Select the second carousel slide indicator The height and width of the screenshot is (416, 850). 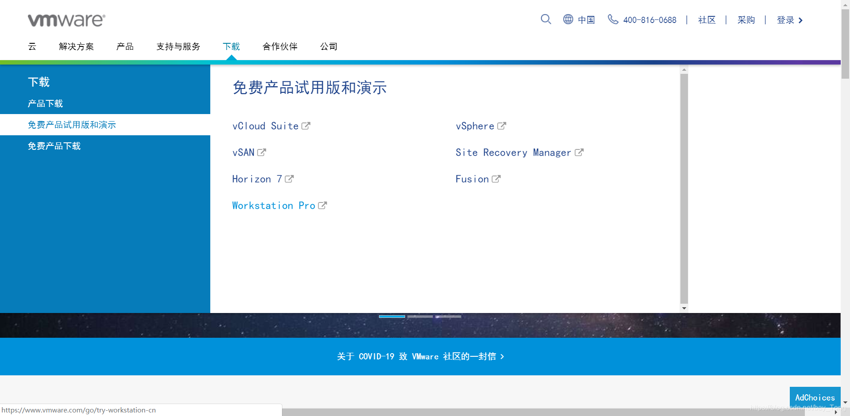pos(420,317)
